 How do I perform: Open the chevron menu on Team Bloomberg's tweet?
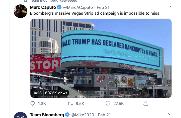pos(170,114)
